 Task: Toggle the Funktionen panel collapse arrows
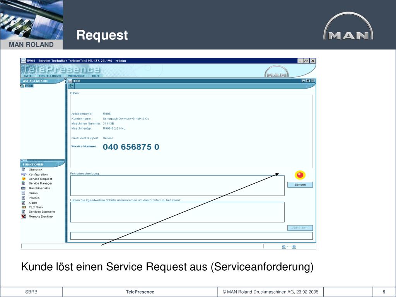pyautogui.click(x=24, y=160)
